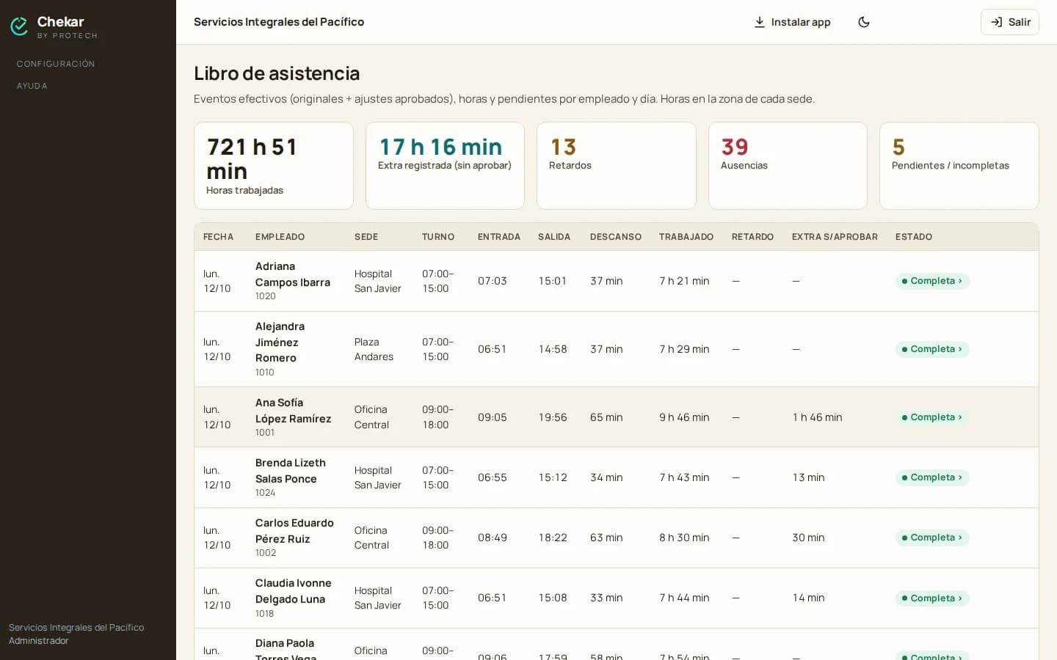Expand Completa status for Brenda Lizeth Salas Ponce
1057x660 pixels.
932,477
